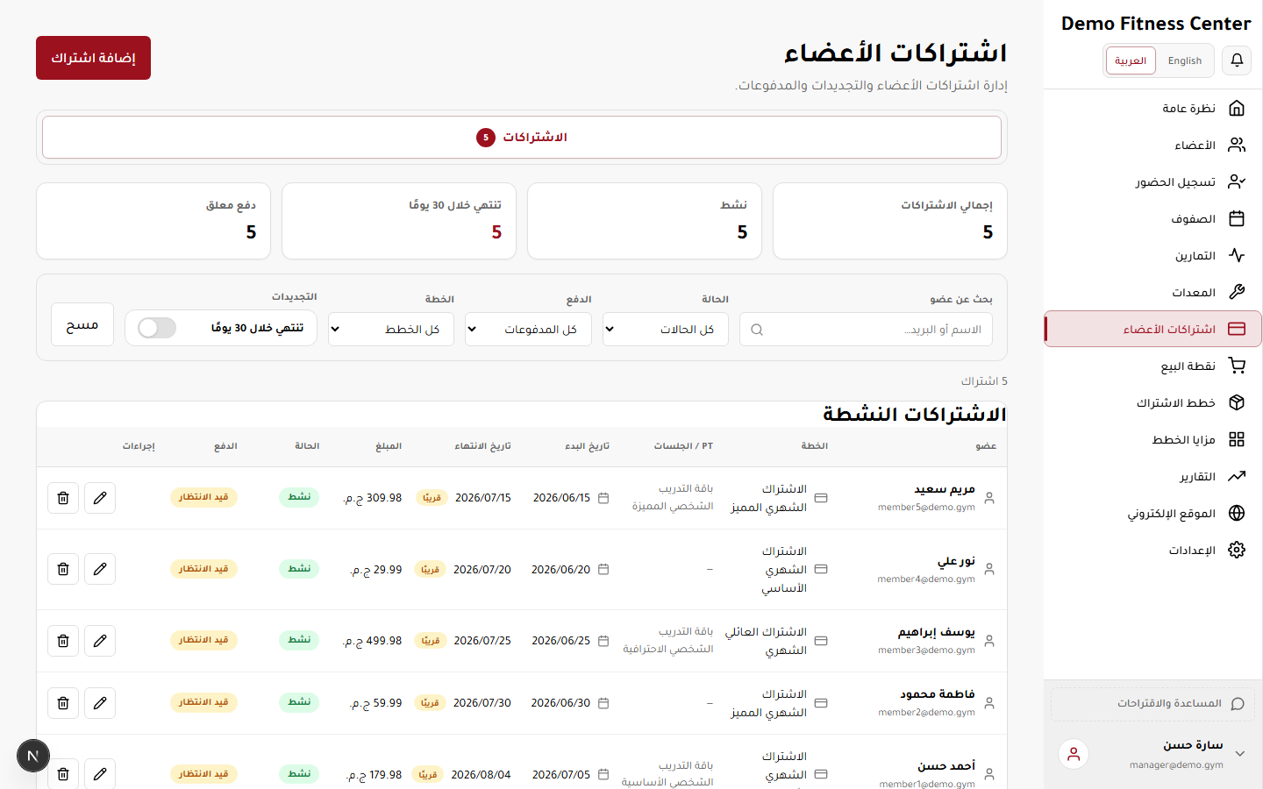
Task: Click the 2026/06/25 start date cell
Action: coord(560,641)
